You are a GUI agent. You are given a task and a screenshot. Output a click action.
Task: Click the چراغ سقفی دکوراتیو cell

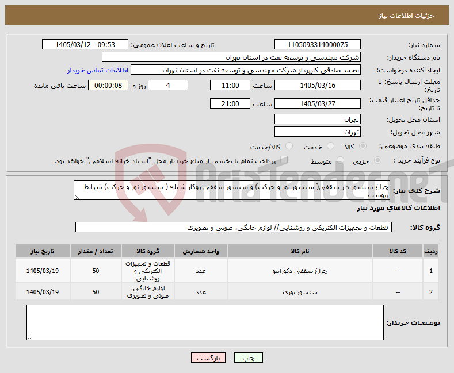(300, 271)
